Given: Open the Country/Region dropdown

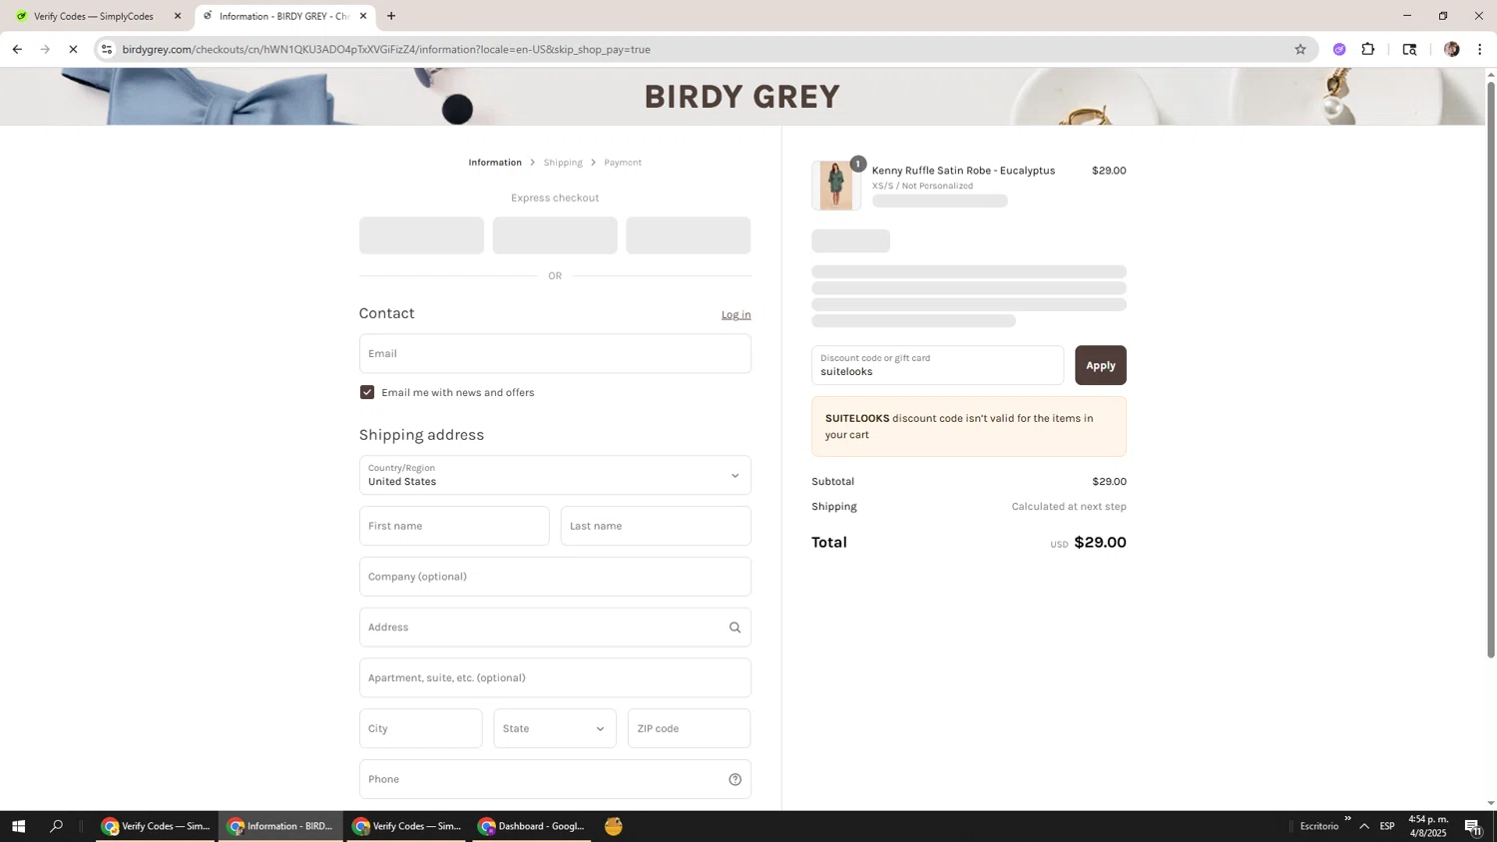Looking at the screenshot, I should (555, 475).
